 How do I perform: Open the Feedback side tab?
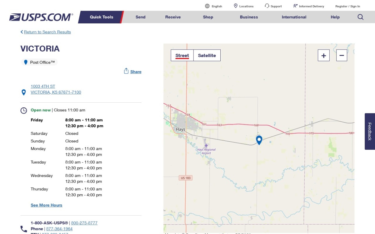tap(370, 131)
